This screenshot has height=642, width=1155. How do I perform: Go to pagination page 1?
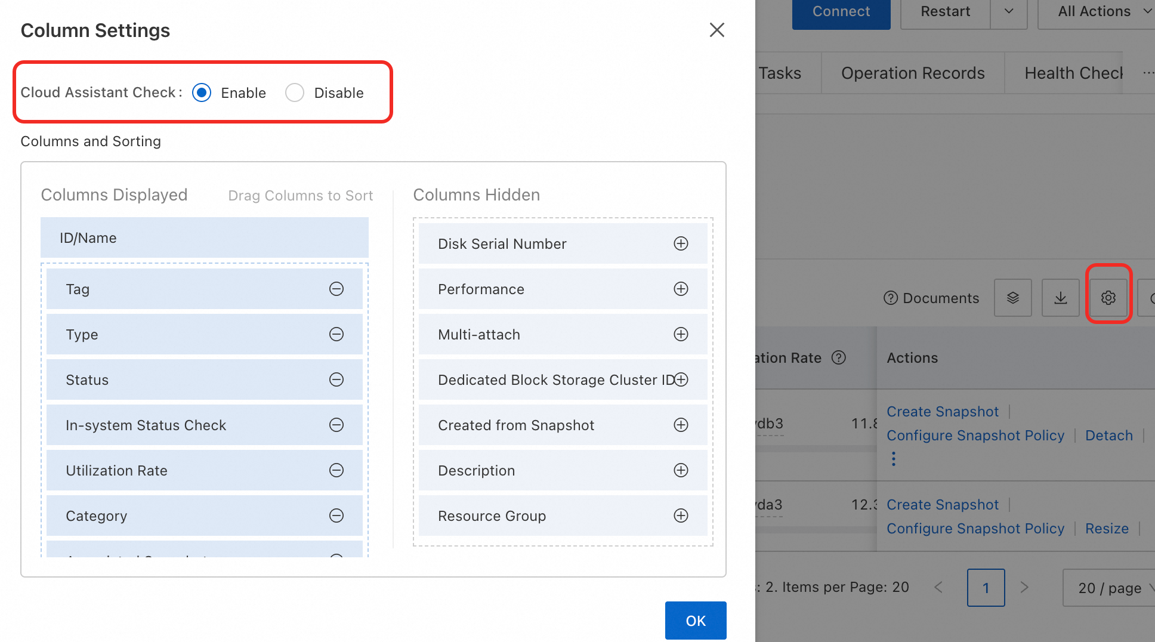click(986, 588)
